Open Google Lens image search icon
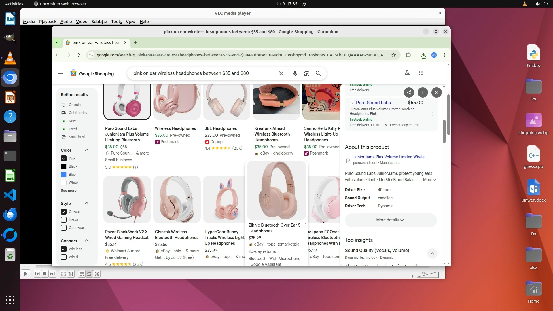The width and height of the screenshot is (553, 311). (x=306, y=73)
